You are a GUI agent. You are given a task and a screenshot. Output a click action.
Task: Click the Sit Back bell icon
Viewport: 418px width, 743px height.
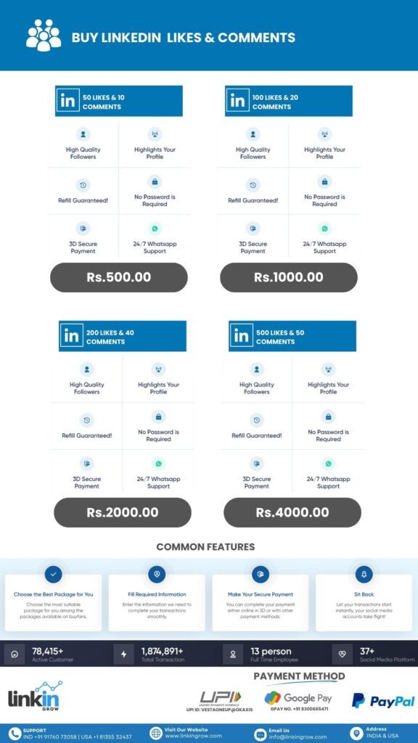click(x=364, y=574)
